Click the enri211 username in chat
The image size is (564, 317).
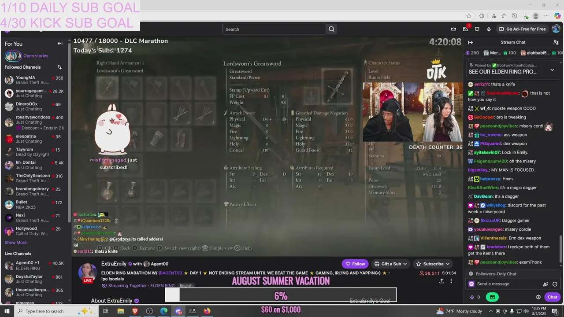482,84
